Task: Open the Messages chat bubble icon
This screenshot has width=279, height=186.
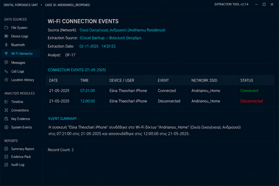Action: click(6, 63)
